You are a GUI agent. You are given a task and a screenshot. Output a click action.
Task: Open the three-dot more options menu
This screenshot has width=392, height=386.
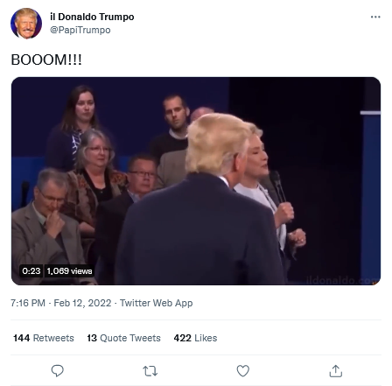pos(375,17)
